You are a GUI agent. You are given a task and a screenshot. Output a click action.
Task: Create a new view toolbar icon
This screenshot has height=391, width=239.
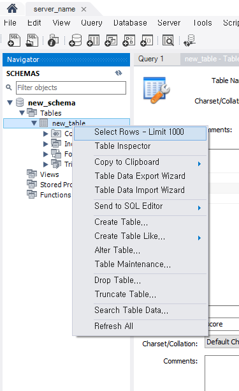point(111,40)
